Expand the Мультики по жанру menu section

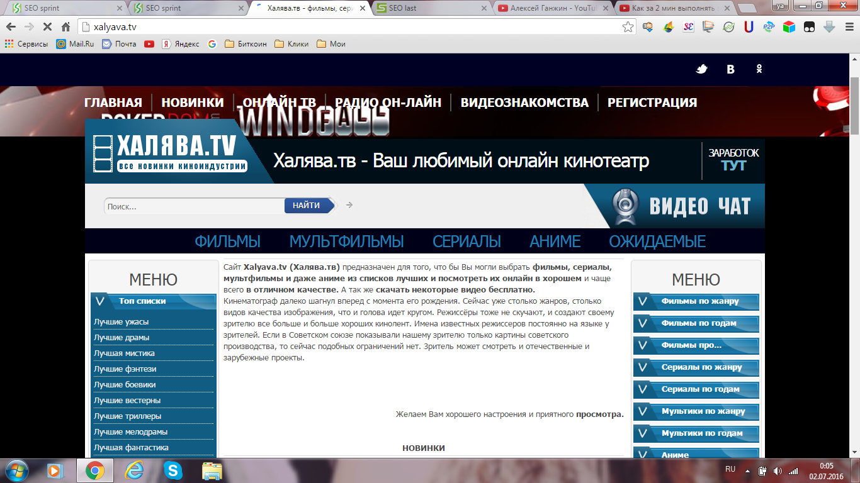coord(696,411)
